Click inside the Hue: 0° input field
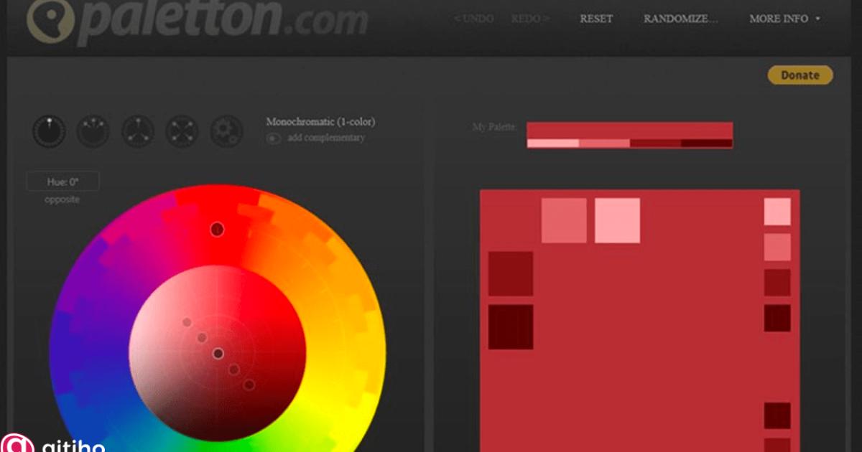This screenshot has width=862, height=452. click(x=62, y=181)
